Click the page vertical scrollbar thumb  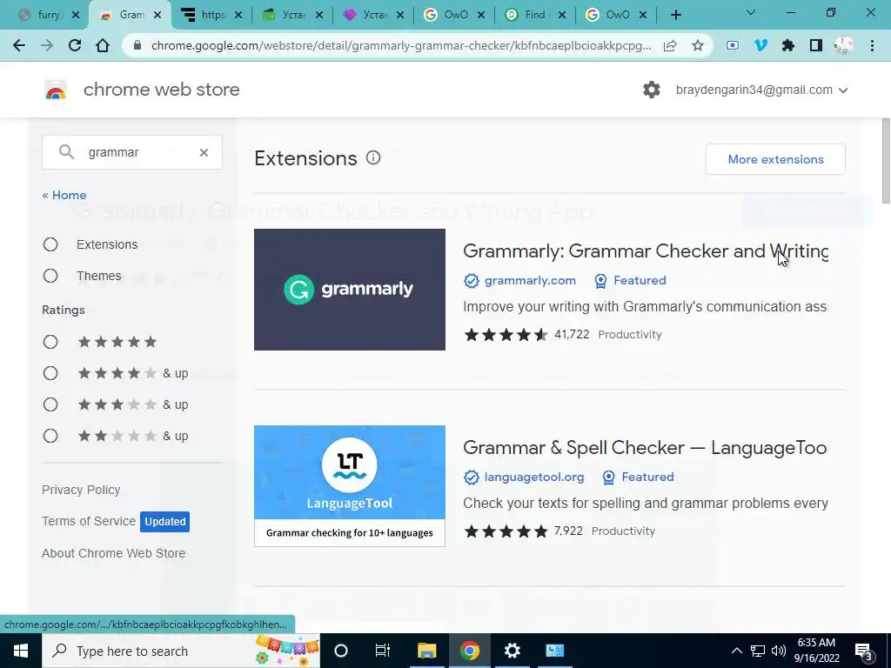[x=886, y=161]
